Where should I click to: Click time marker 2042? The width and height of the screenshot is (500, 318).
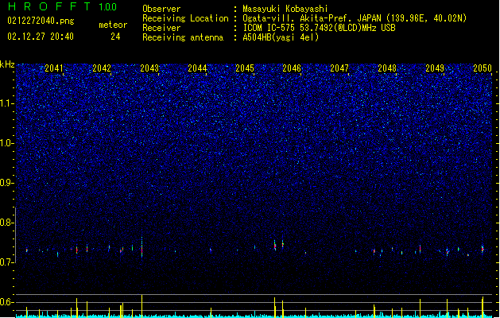(x=102, y=68)
